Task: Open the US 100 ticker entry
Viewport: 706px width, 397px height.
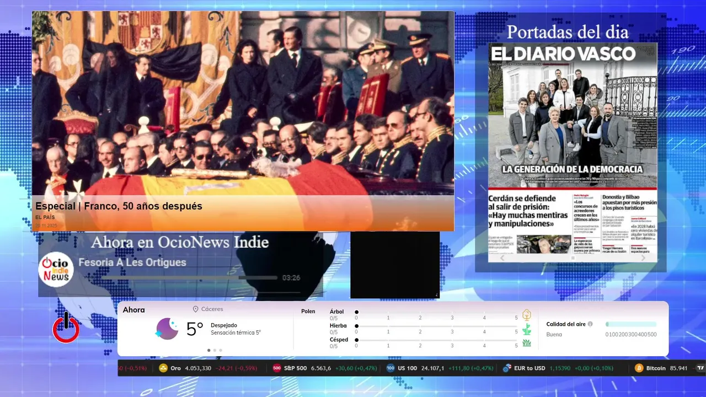Action: (440, 368)
